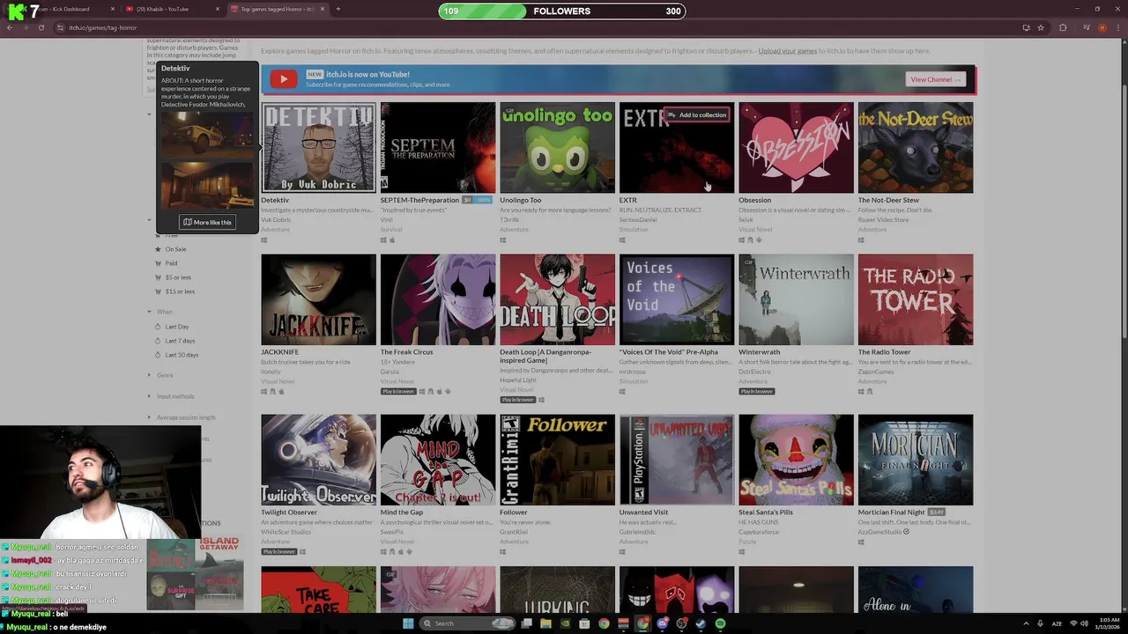Click the Windows Start button
The image size is (1128, 634).
[408, 623]
